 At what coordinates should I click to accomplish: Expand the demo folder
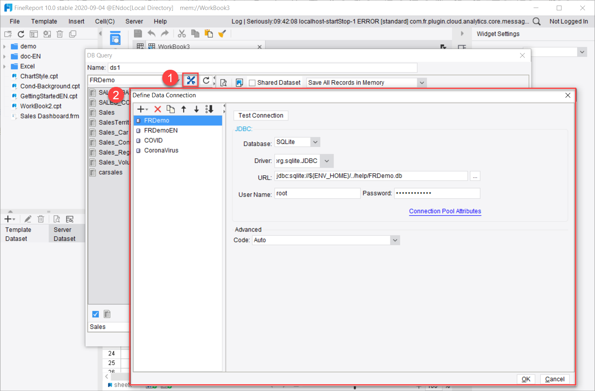pyautogui.click(x=4, y=47)
